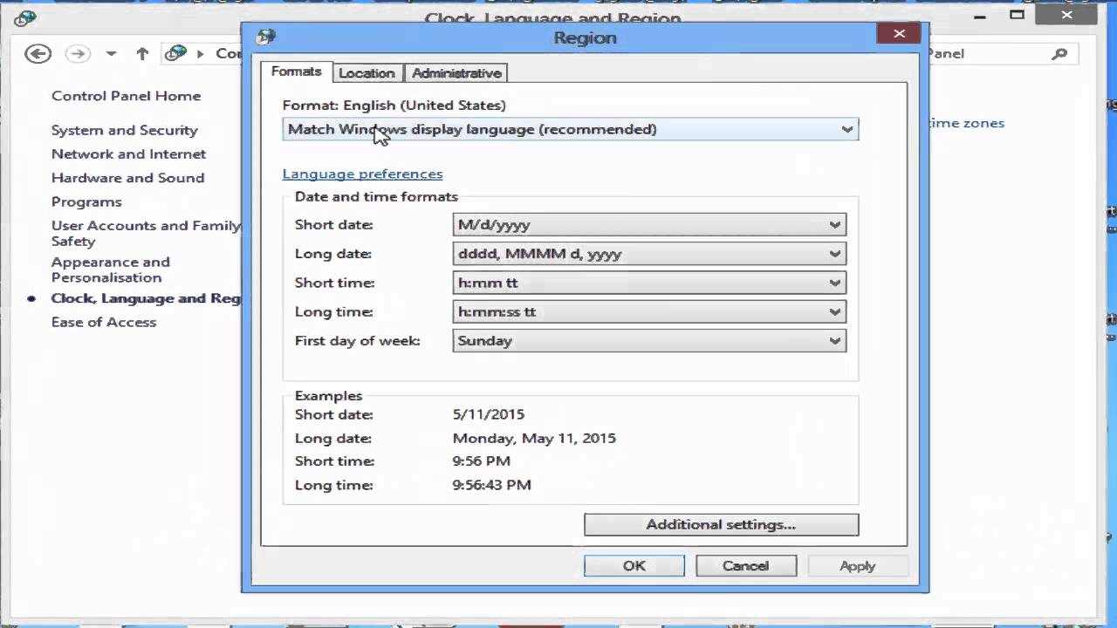Viewport: 1117px width, 628px height.
Task: Click Additional settings button
Action: [721, 524]
